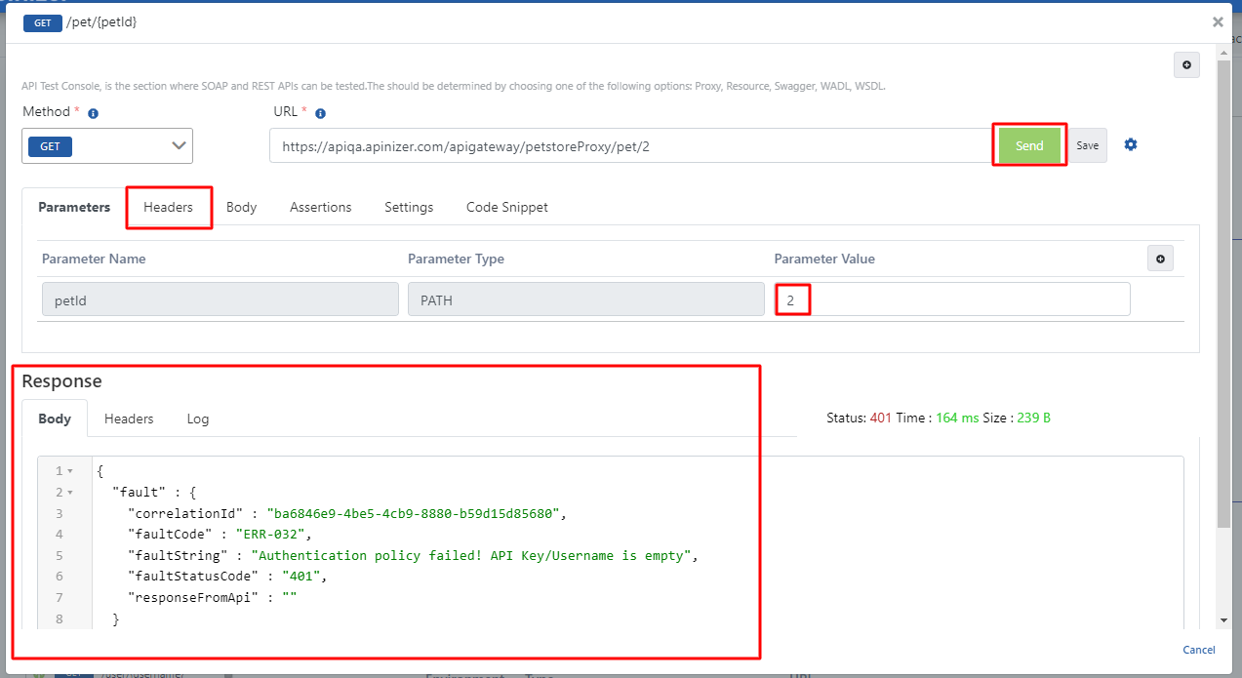Add a parameter row using the table's plus icon
This screenshot has width=1242, height=678.
[x=1160, y=259]
